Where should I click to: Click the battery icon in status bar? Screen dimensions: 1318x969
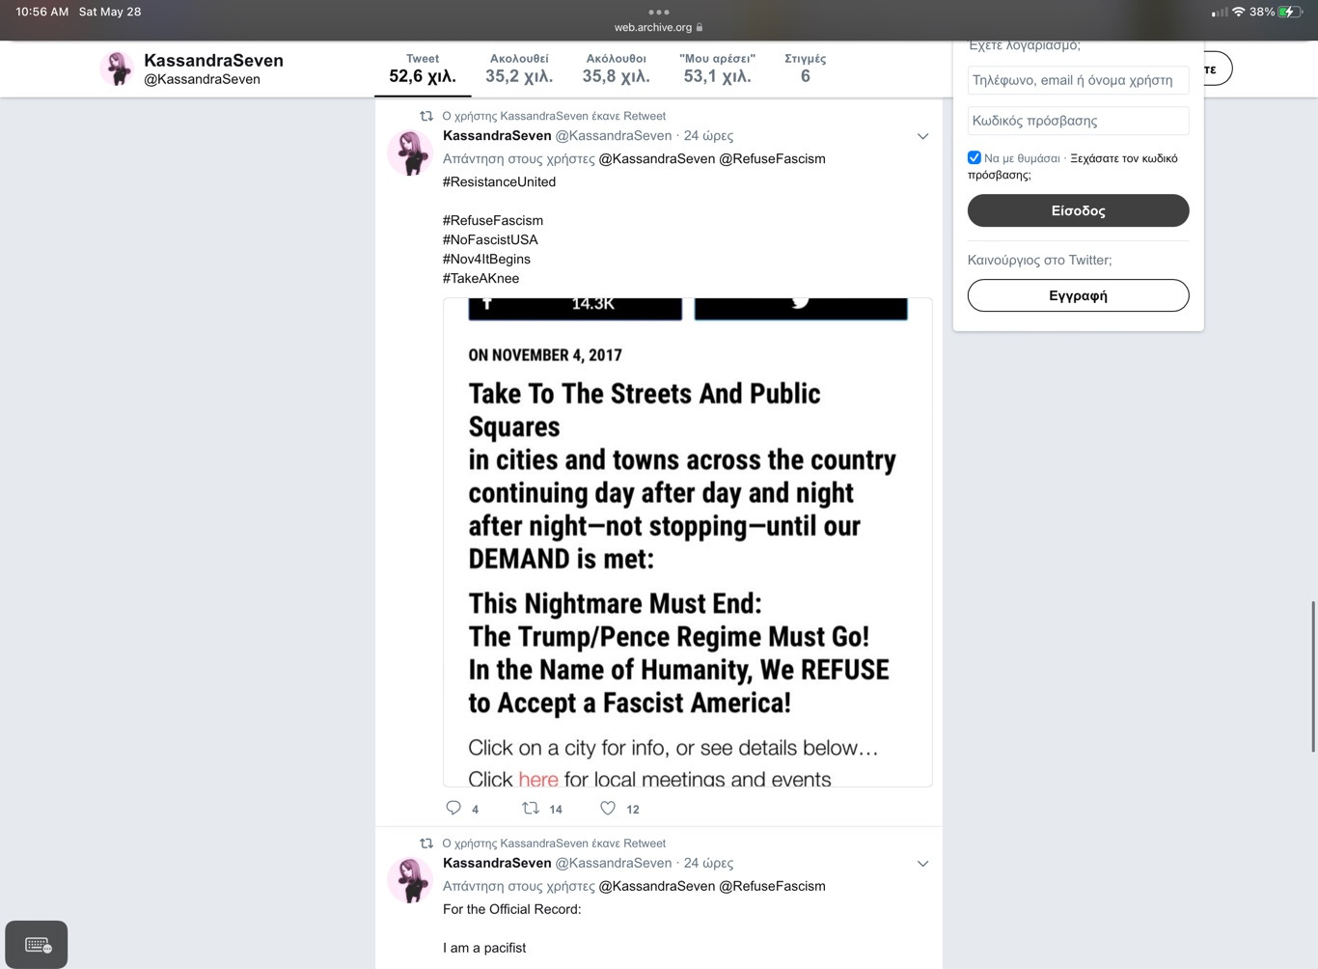[x=1291, y=12]
